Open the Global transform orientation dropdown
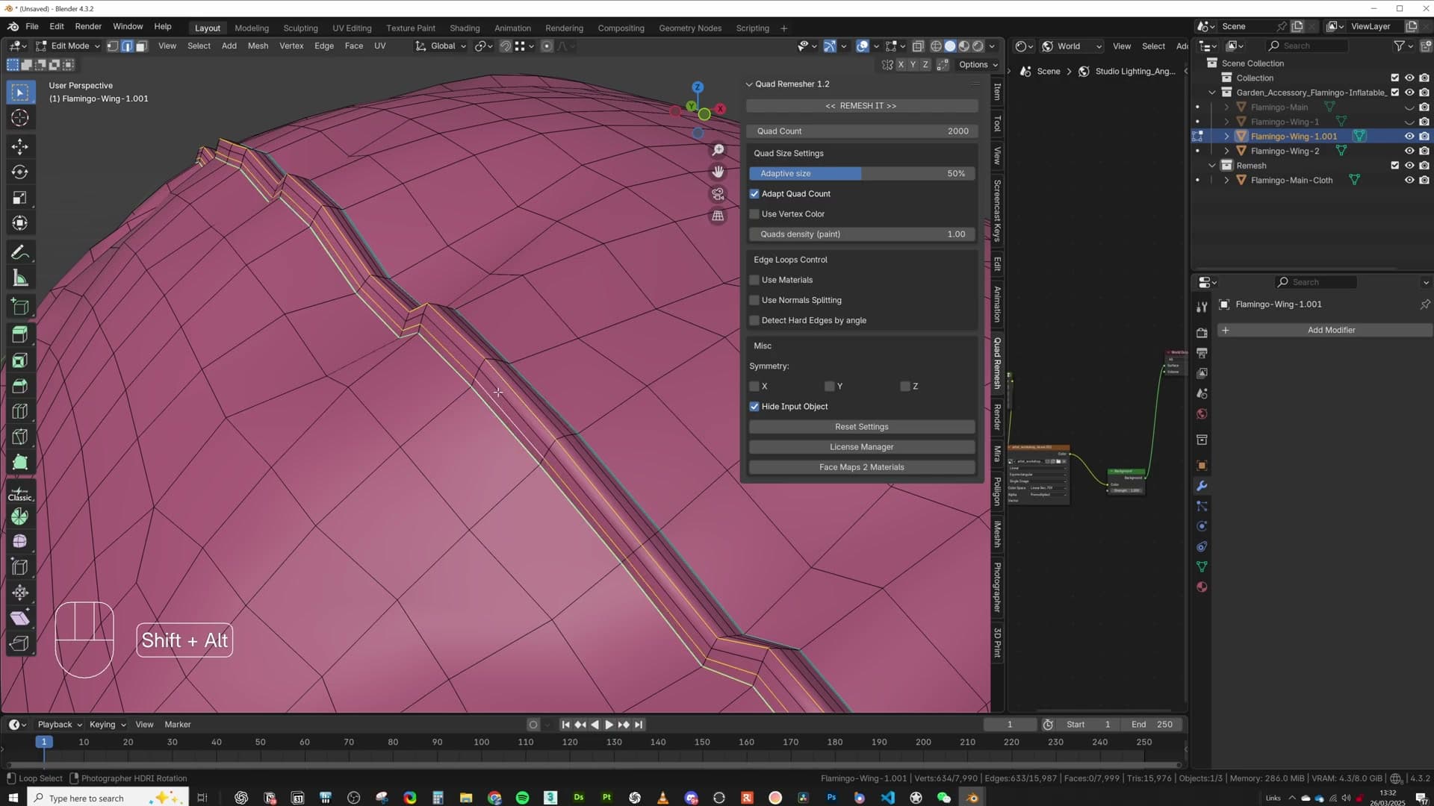Image resolution: width=1434 pixels, height=806 pixels. pyautogui.click(x=441, y=46)
